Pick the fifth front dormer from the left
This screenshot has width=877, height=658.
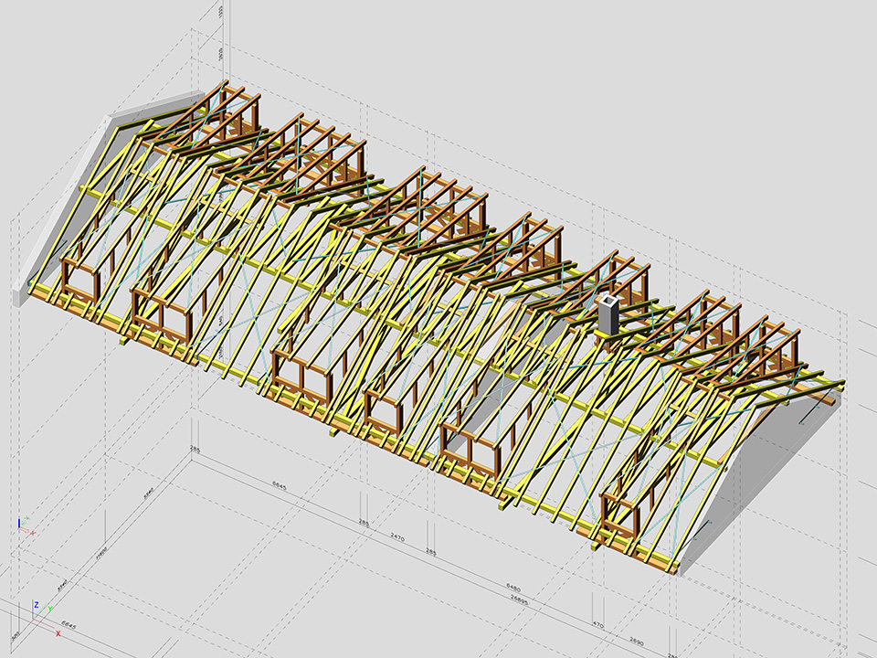click(470, 447)
